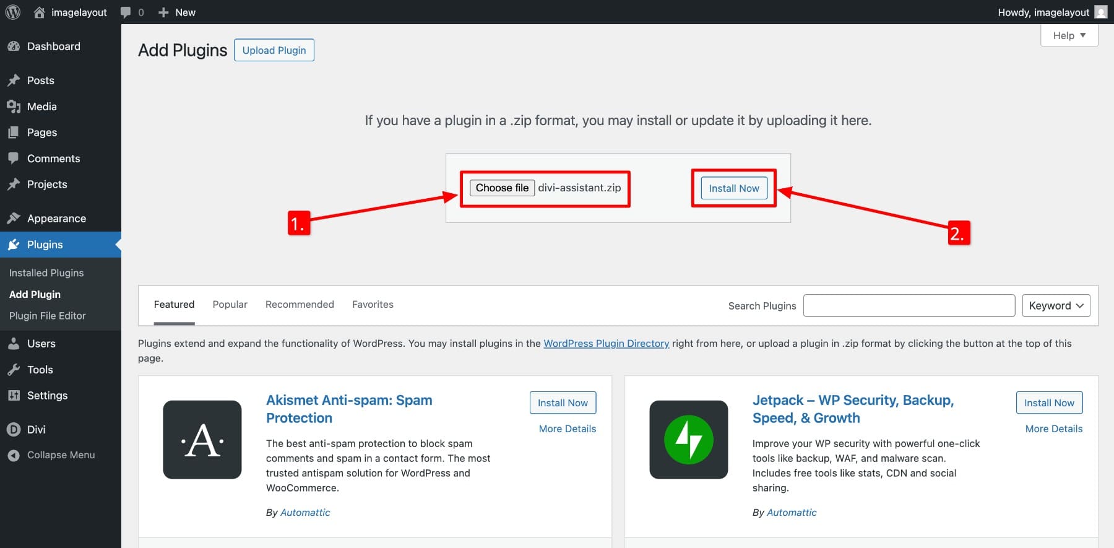Viewport: 1114px width, 548px height.
Task: Click the Media icon in sidebar
Action: coord(14,107)
